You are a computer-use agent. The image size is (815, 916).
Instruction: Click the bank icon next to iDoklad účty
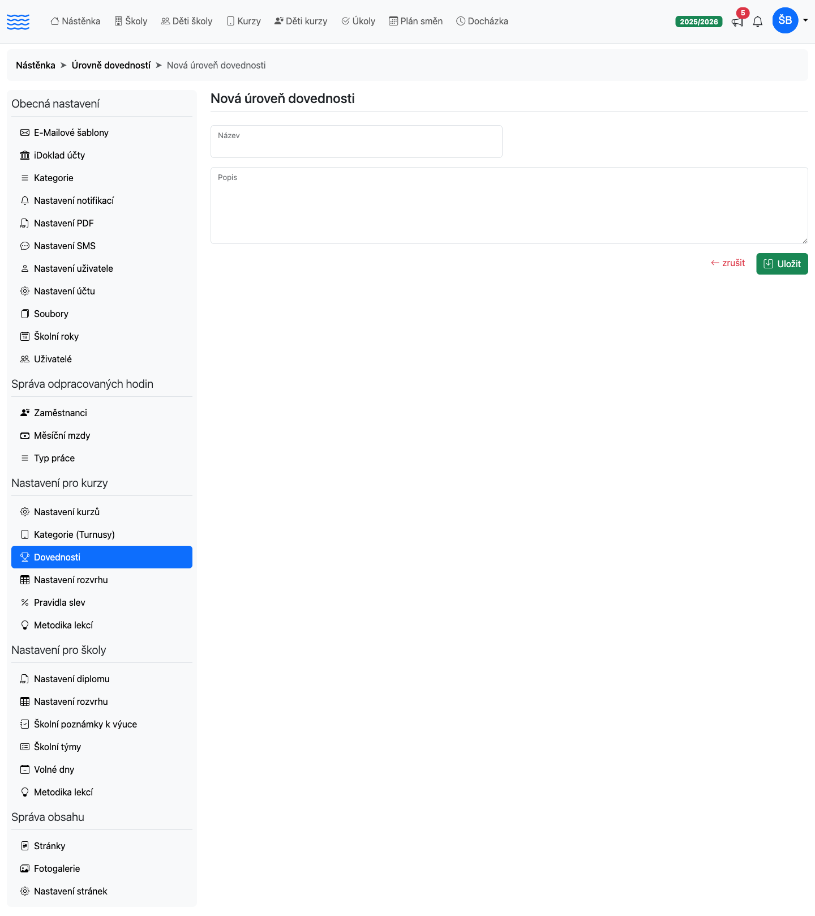coord(25,155)
